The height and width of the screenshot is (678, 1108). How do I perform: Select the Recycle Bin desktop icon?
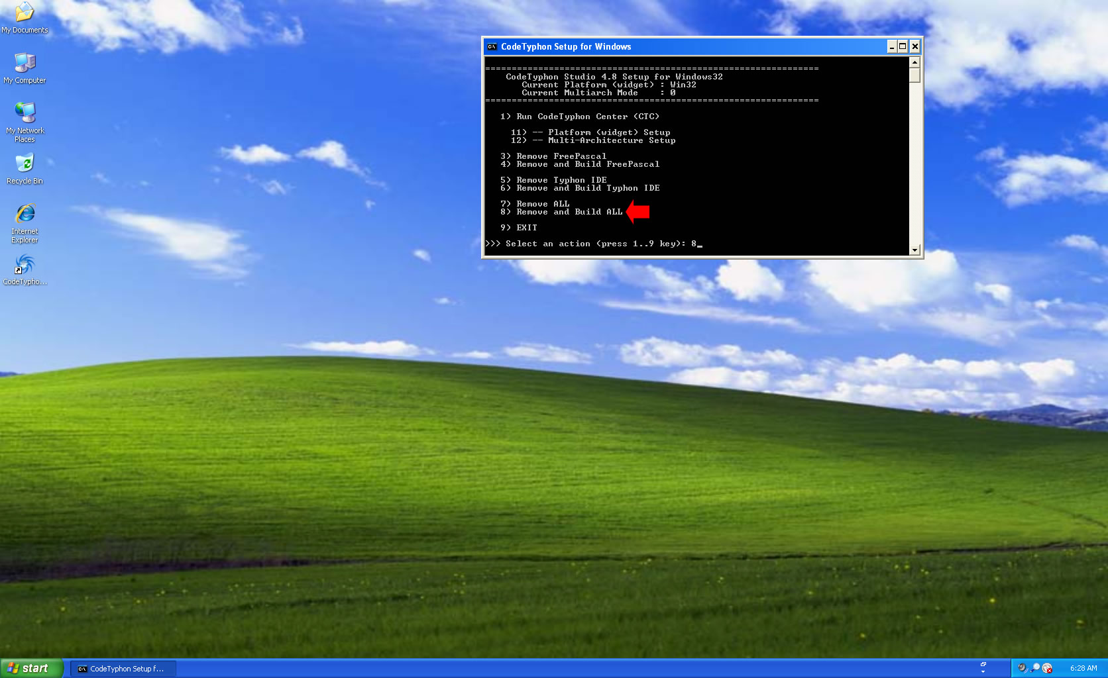[x=25, y=169]
